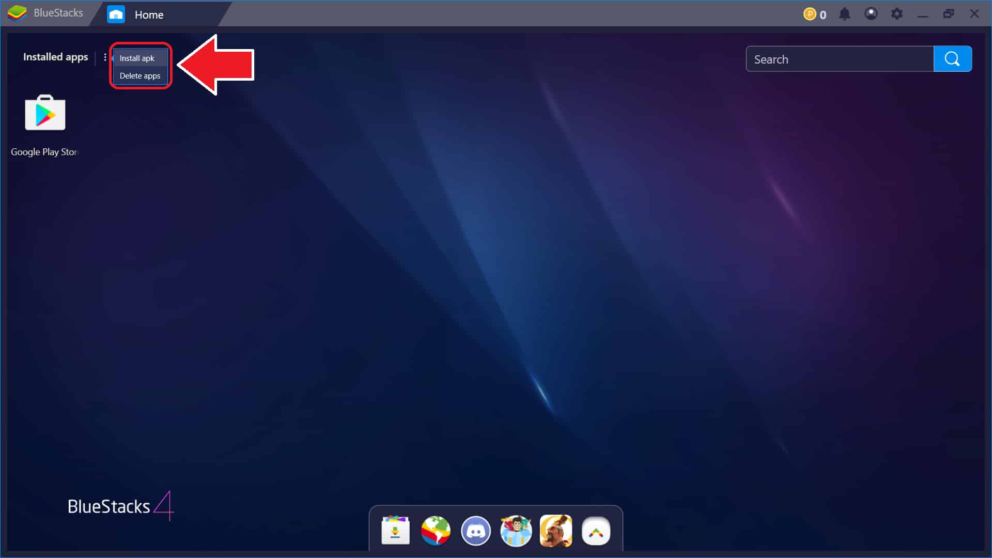Expand dock with the colorful chevron icon
The width and height of the screenshot is (992, 558).
(x=596, y=531)
